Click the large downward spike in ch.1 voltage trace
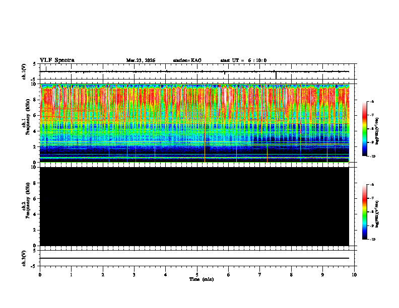This screenshot has height=308, width=399. (x=276, y=75)
